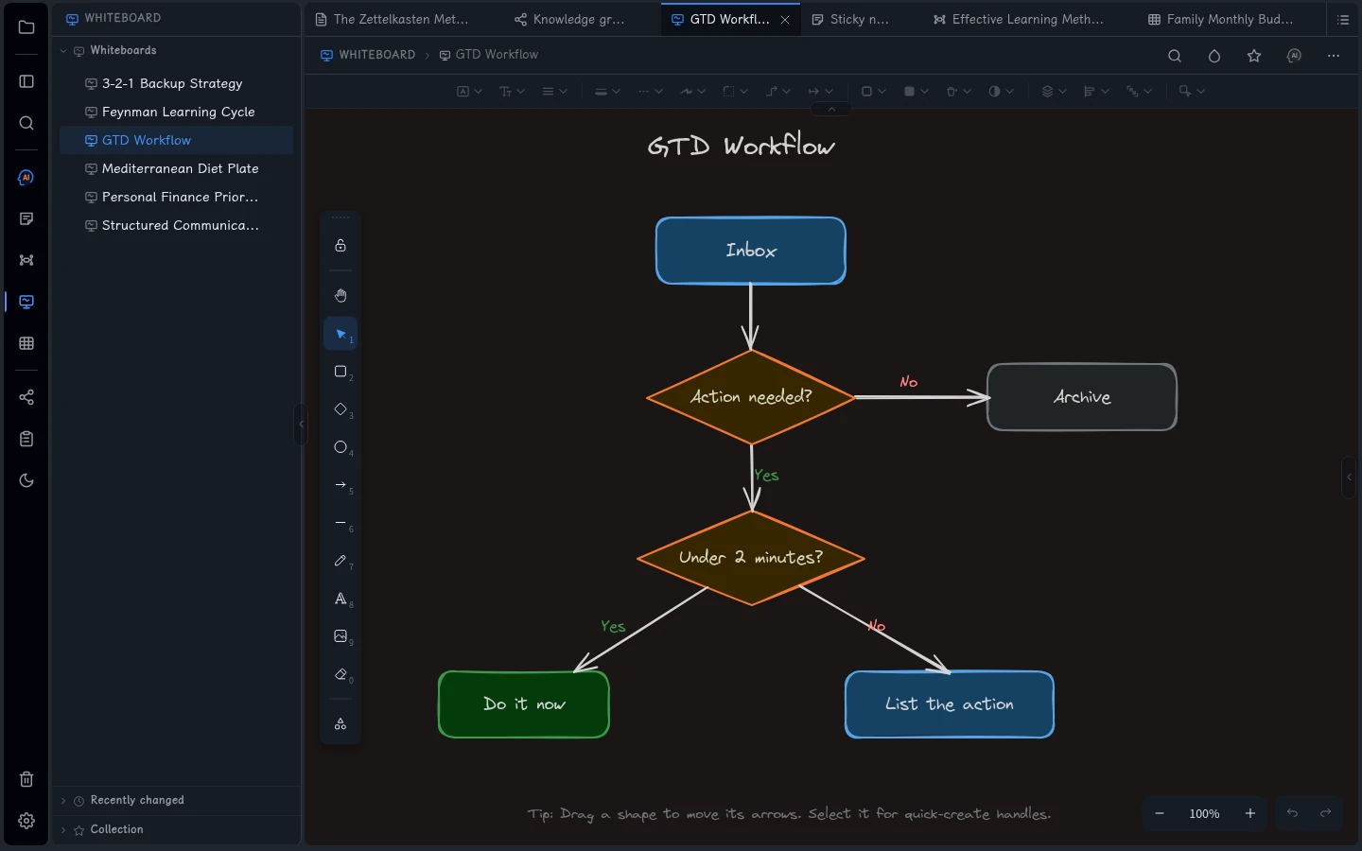Select the Rectangle shape tool
The height and width of the screenshot is (851, 1362).
[340, 373]
